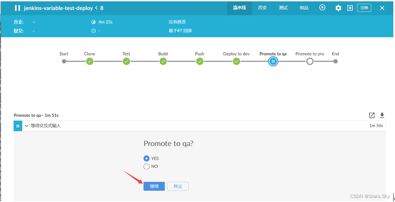The height and width of the screenshot is (202, 395).
Task: Select the YES radio button
Action: [x=146, y=158]
